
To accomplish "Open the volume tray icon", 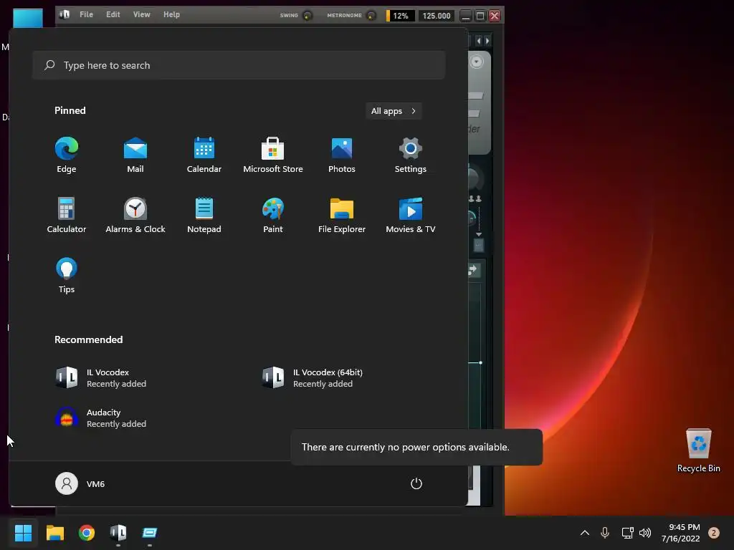I will point(645,533).
